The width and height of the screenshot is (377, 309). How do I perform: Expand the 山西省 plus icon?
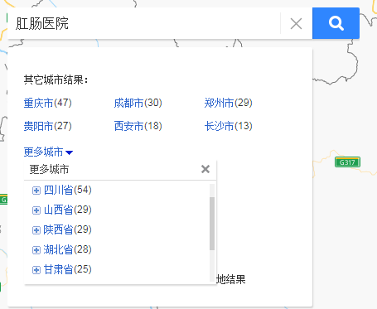coord(36,210)
